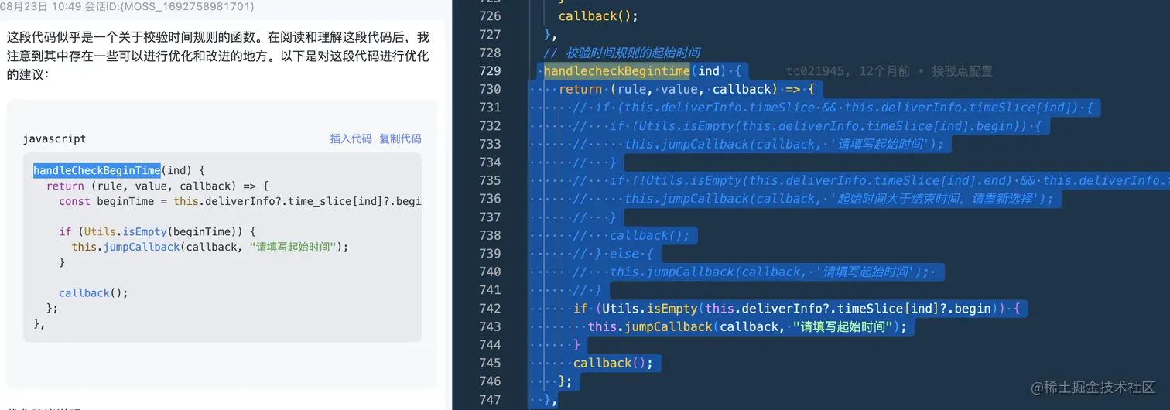
Task: Click the javascript language label
Action: pyautogui.click(x=54, y=139)
